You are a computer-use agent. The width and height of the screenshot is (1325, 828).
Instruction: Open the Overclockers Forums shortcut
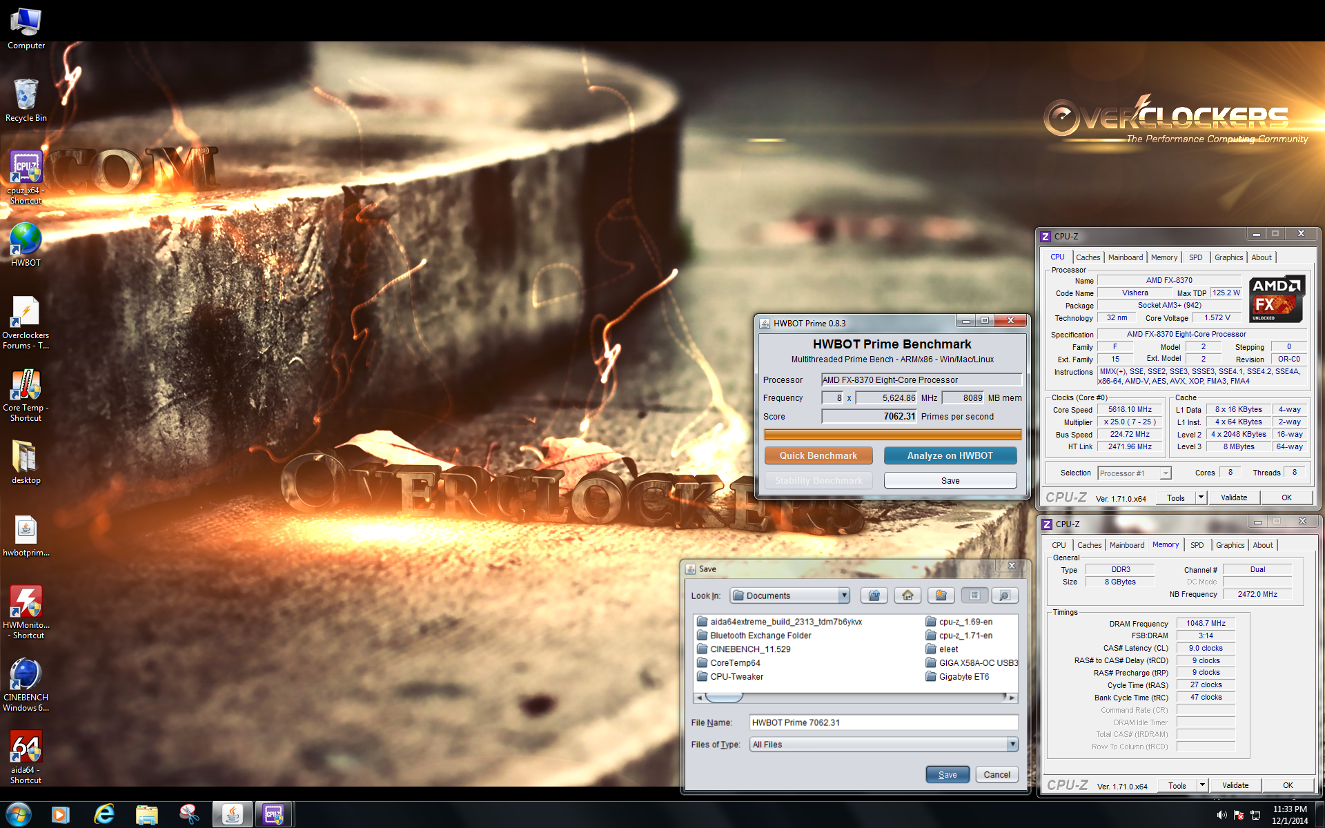coord(26,322)
